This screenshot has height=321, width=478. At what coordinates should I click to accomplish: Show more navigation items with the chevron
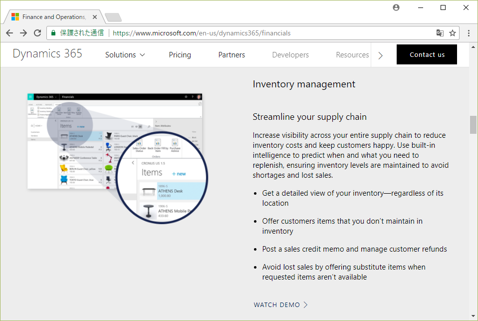click(380, 55)
